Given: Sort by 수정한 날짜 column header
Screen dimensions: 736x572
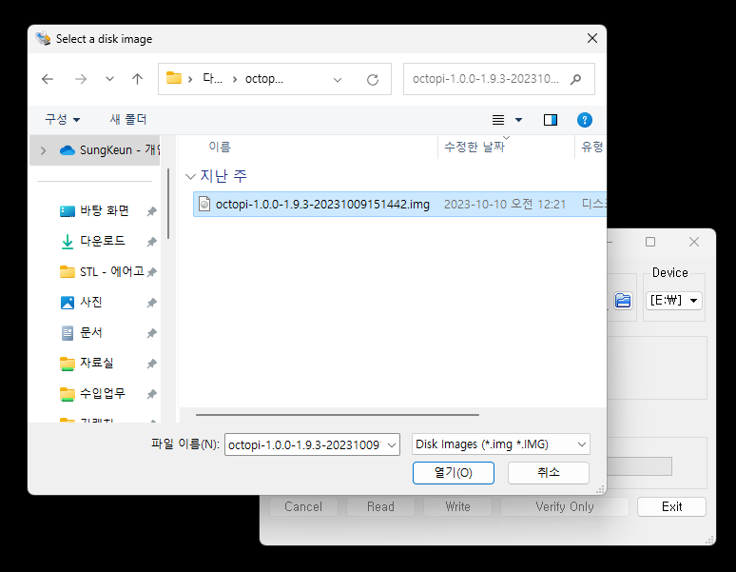Looking at the screenshot, I should point(506,147).
